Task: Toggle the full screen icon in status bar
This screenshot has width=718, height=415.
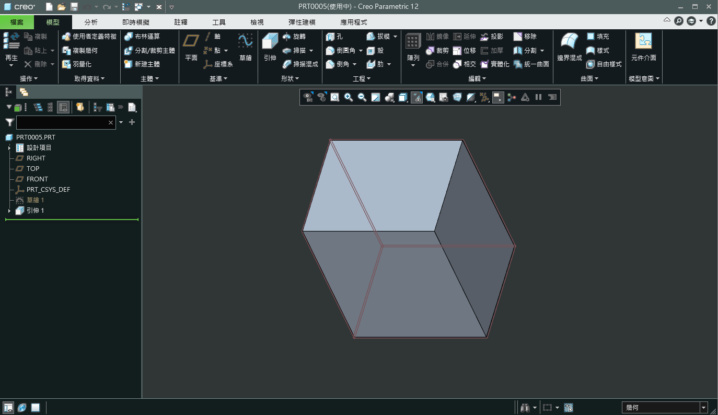Action: pyautogui.click(x=36, y=408)
